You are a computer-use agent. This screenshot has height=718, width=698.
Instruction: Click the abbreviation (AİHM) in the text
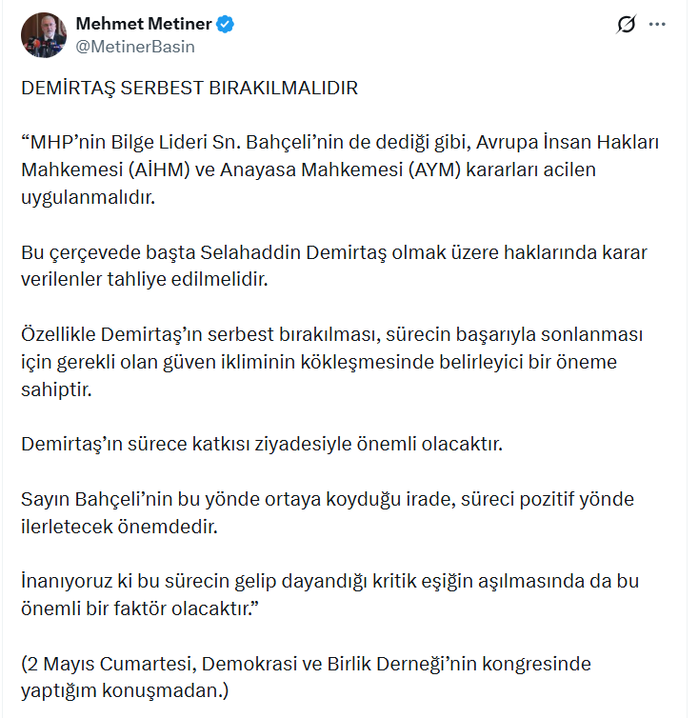159,170
